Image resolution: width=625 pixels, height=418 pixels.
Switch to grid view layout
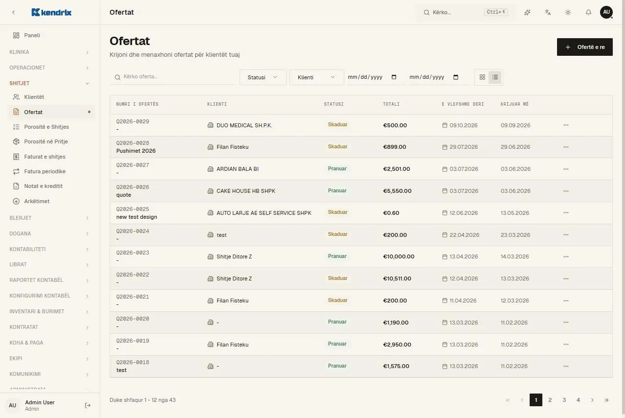482,77
